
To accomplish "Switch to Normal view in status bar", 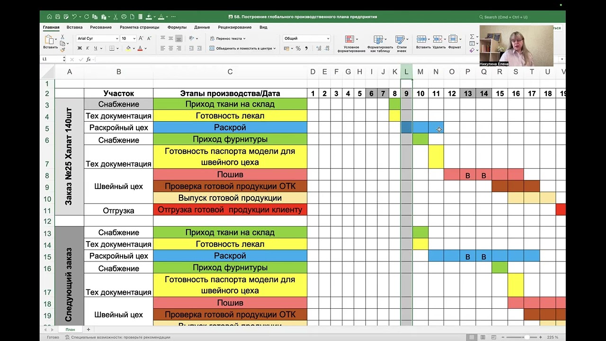I will click(x=472, y=337).
